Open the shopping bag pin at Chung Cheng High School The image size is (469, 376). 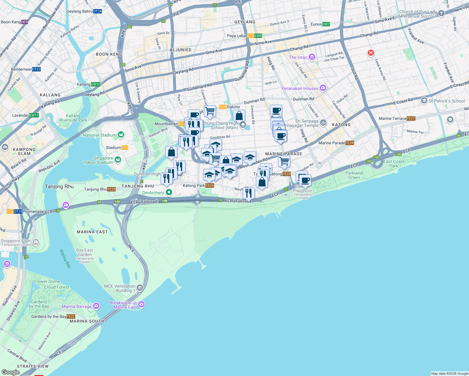[x=239, y=116]
